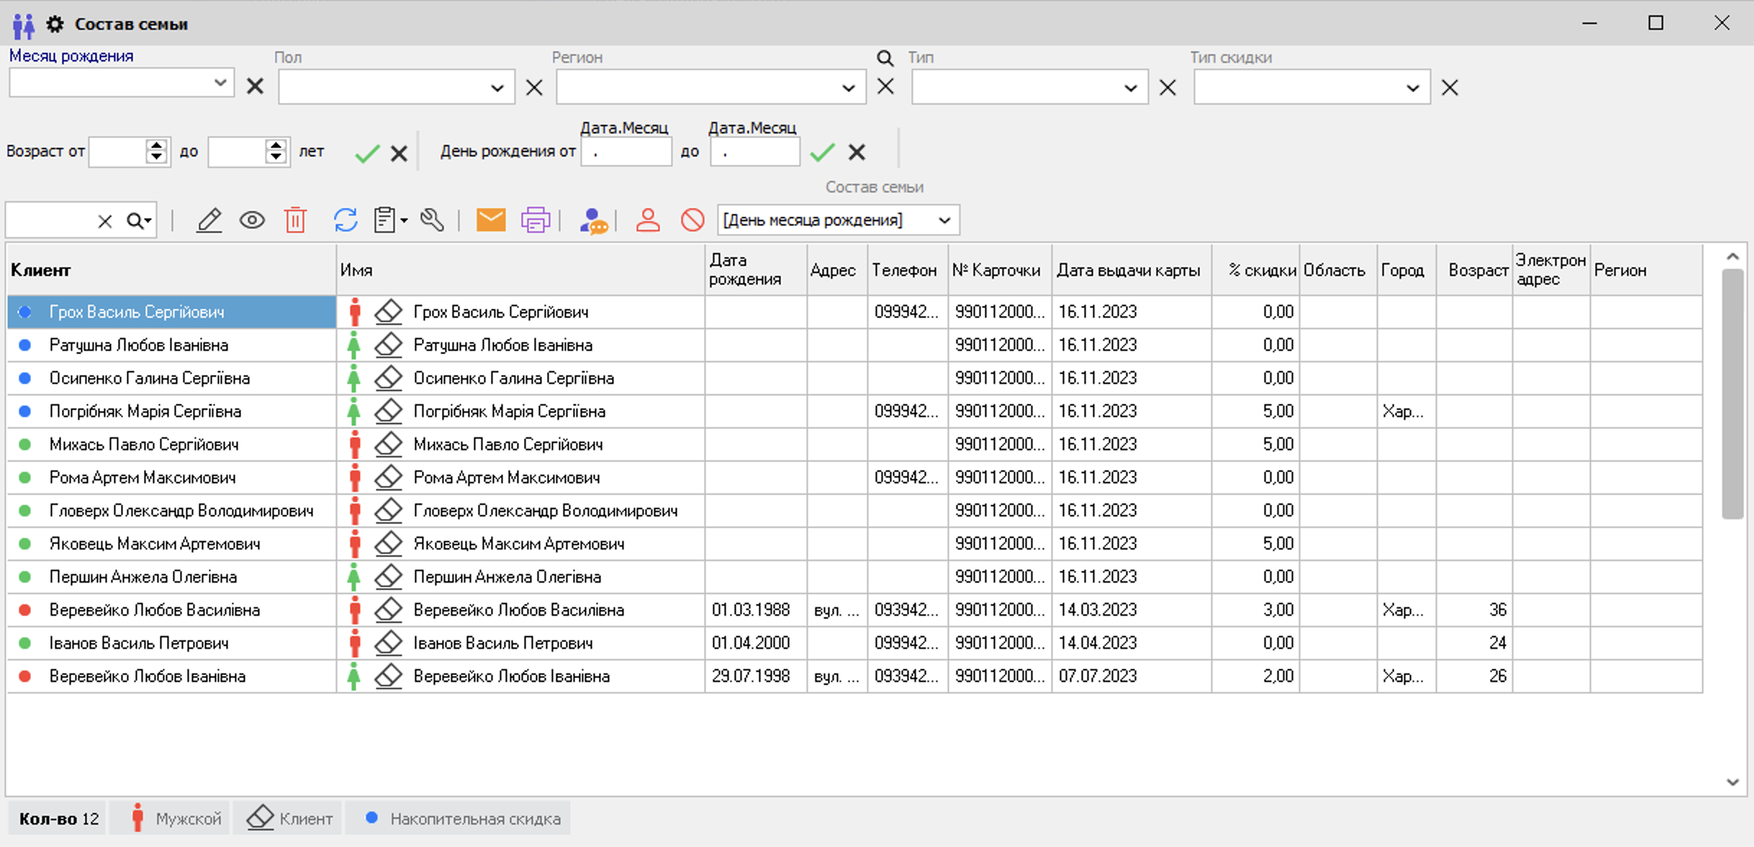Viewport: 1754px width, 847px height.
Task: Click the wrench tools icon
Action: point(432,220)
